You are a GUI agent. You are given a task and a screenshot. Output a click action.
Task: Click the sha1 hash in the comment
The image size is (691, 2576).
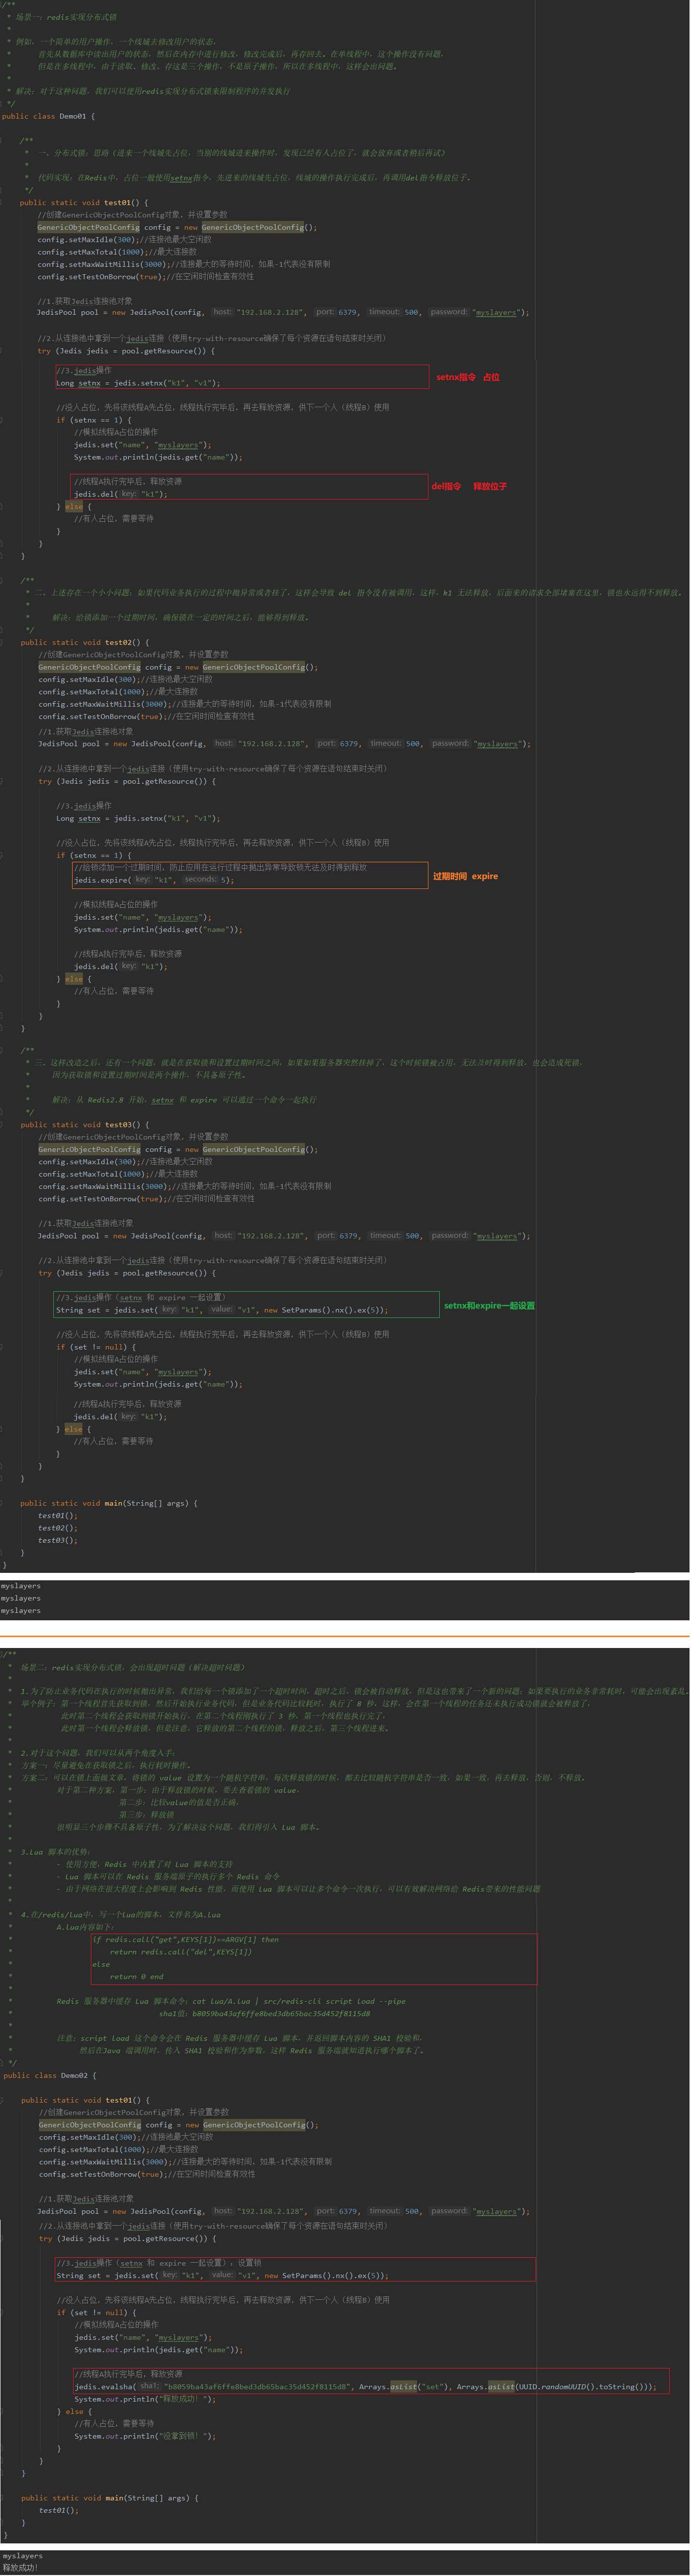coord(279,2014)
